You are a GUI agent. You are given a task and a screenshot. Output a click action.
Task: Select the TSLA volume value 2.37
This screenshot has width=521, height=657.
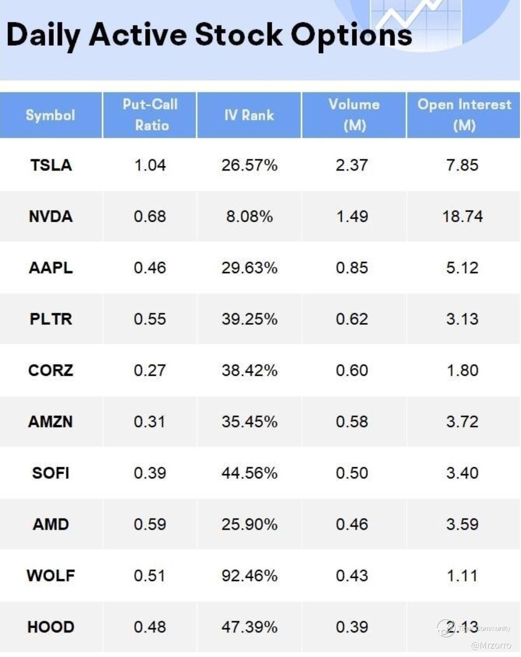[352, 165]
